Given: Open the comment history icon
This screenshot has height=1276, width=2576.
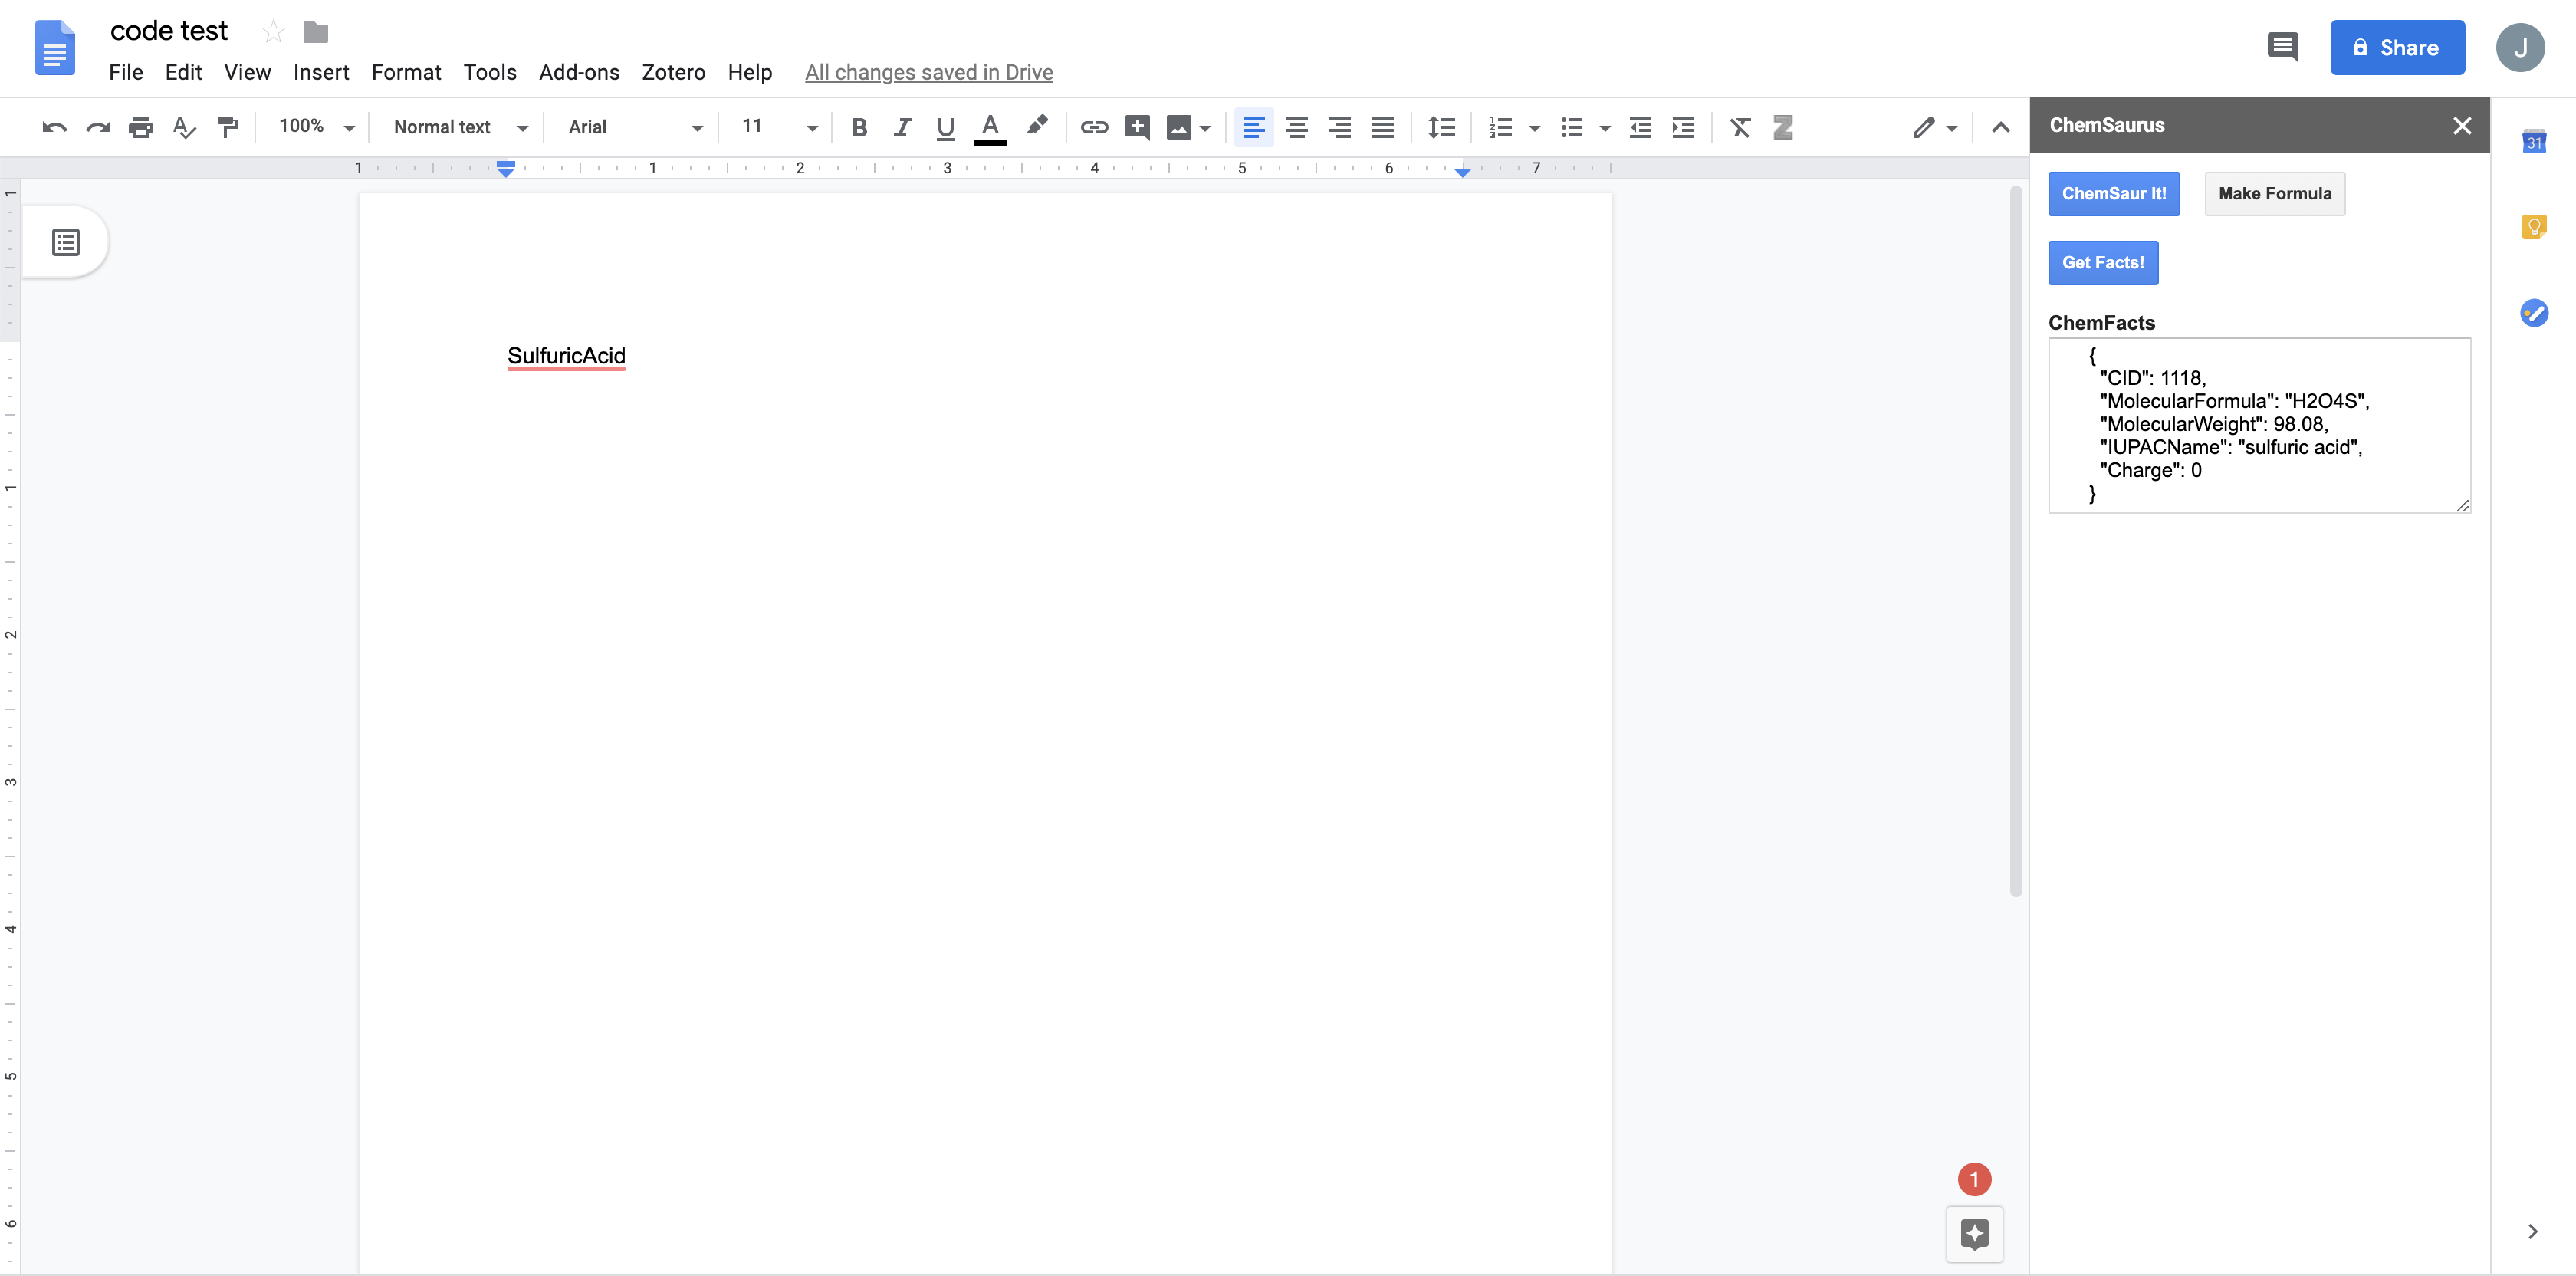Looking at the screenshot, I should click(x=2282, y=47).
